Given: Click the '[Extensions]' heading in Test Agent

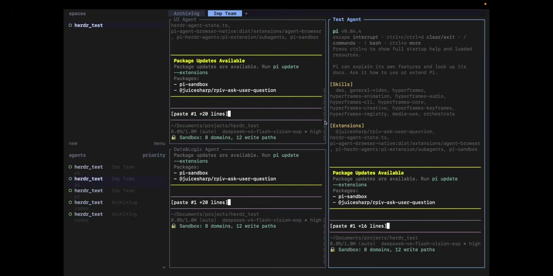Looking at the screenshot, I should click(x=347, y=125).
